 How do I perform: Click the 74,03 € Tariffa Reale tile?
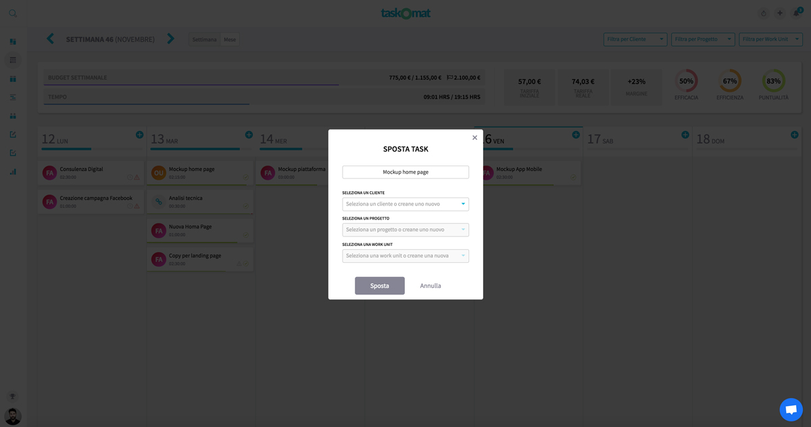click(x=583, y=86)
